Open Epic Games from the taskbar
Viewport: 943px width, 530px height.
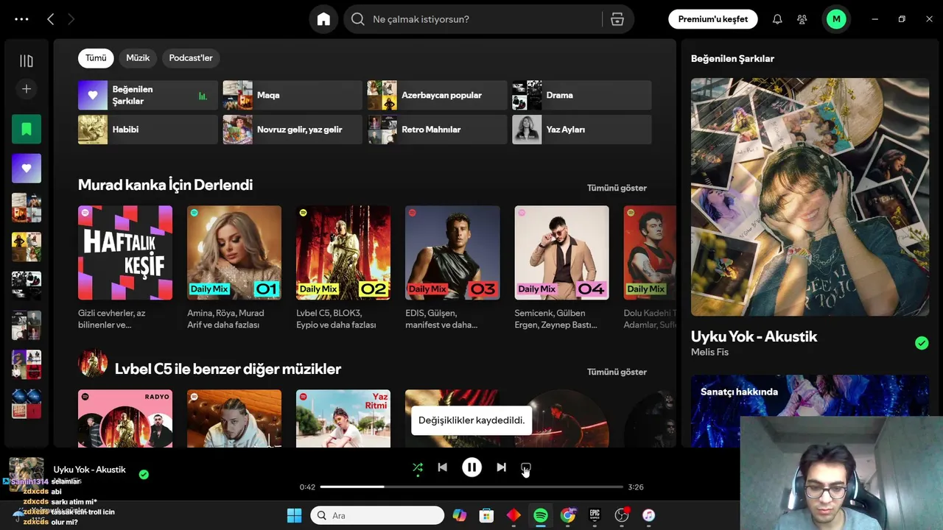click(x=595, y=515)
